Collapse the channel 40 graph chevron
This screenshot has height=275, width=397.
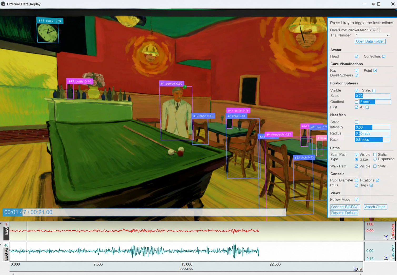click(1, 244)
